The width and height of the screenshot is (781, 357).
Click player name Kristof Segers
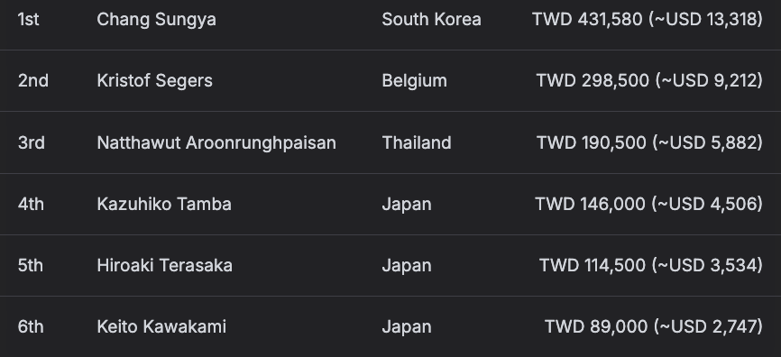(155, 80)
